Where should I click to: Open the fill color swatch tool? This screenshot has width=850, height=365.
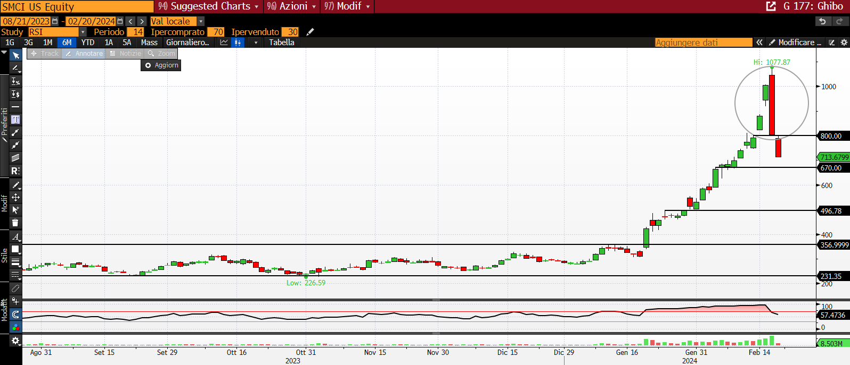point(15,249)
